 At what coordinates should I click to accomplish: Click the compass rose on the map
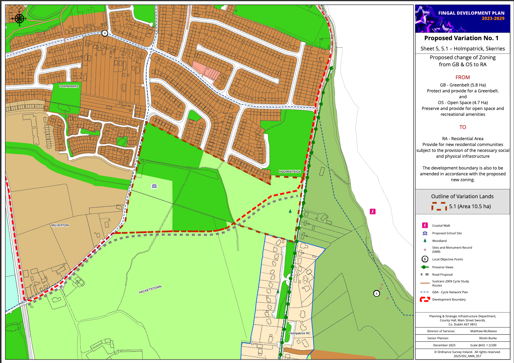[x=19, y=18]
